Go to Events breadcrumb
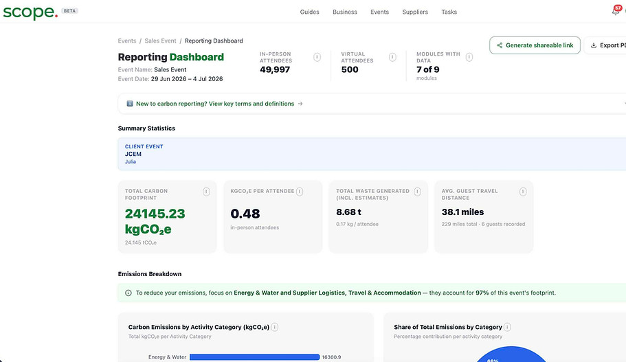The height and width of the screenshot is (362, 626). 127,41
